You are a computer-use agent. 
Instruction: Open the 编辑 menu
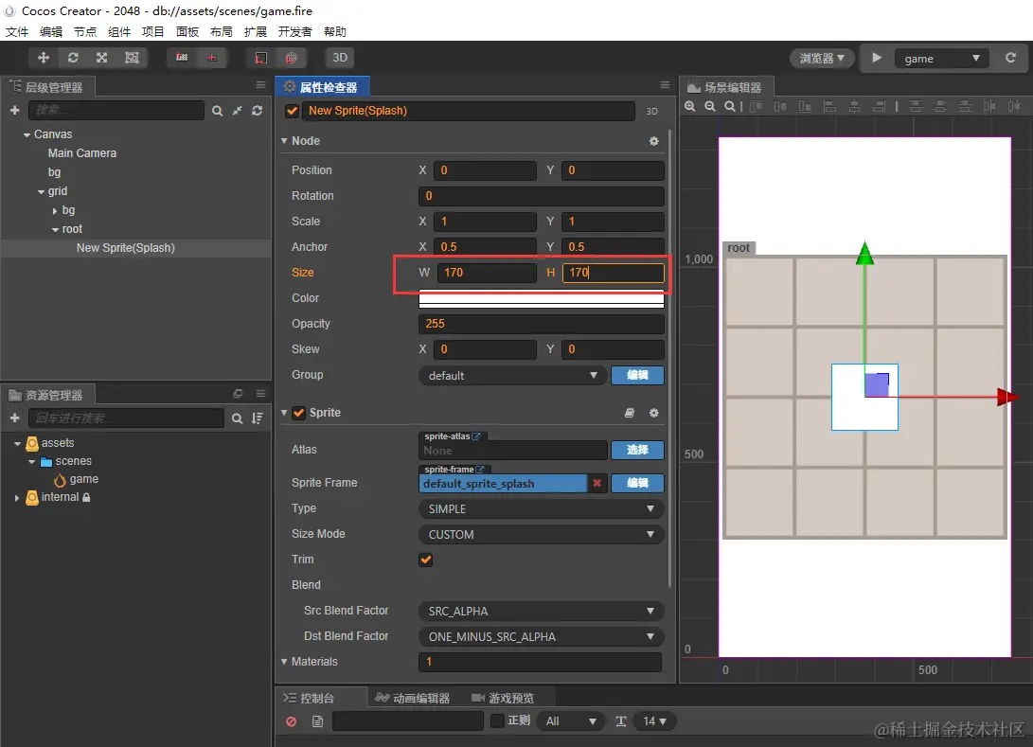point(51,31)
